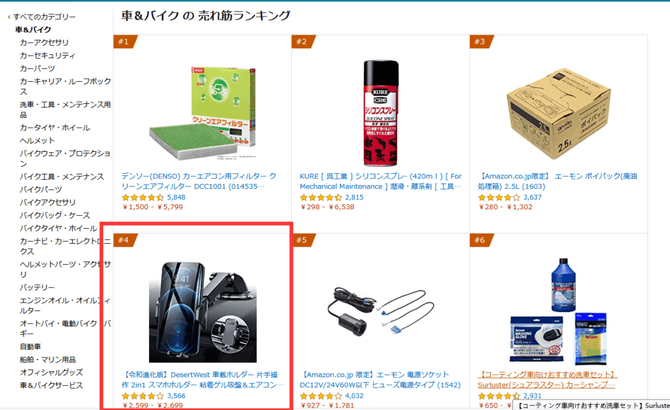This screenshot has width=670, height=410.
Task: Open the 車&バイクサービス category
Action: [x=51, y=385]
